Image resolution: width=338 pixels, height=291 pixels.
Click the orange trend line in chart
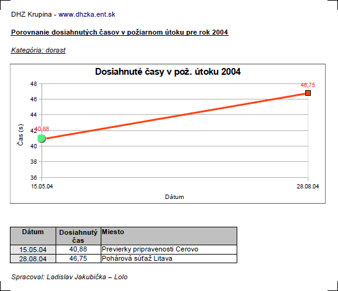(175, 116)
